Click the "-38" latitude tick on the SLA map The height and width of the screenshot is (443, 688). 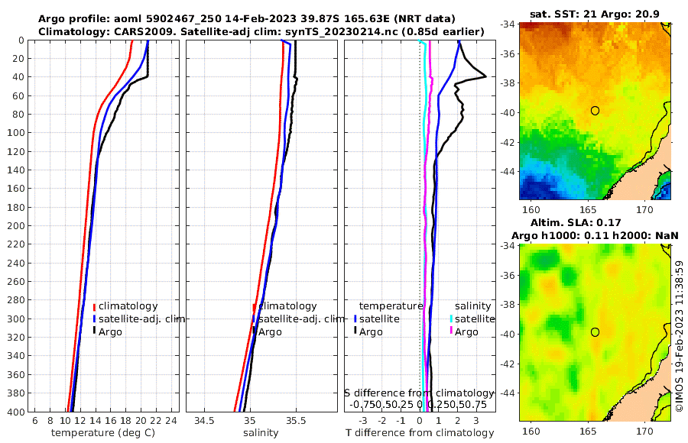[x=508, y=305]
